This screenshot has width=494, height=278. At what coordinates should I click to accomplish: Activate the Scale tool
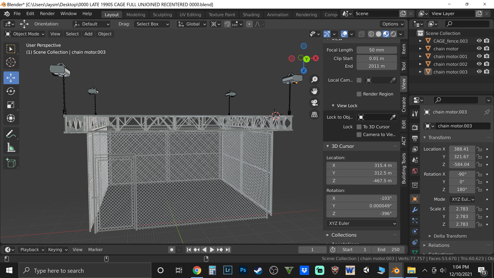coord(11,105)
